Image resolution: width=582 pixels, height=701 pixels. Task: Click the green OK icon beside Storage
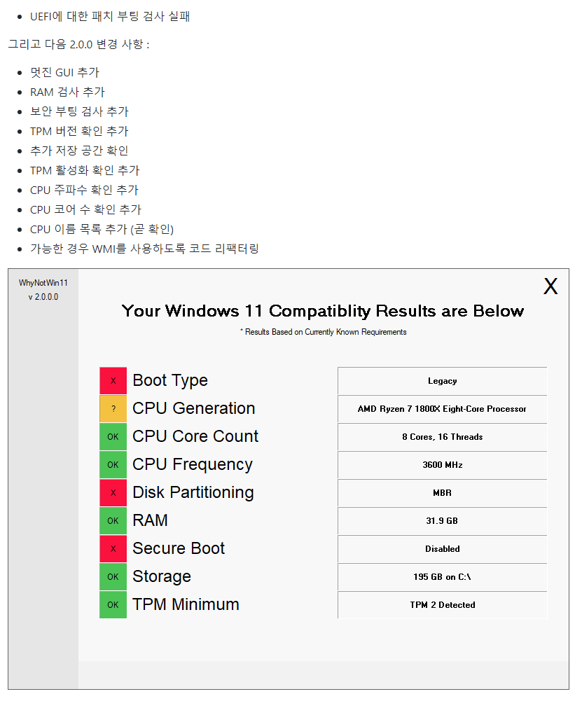(113, 577)
